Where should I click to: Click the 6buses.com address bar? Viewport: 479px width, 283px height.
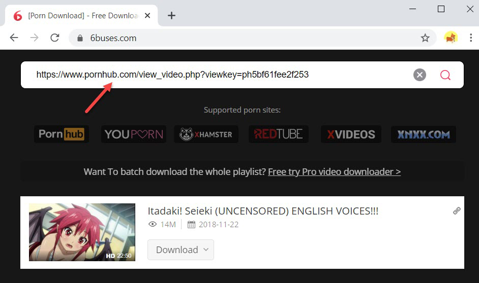point(252,38)
